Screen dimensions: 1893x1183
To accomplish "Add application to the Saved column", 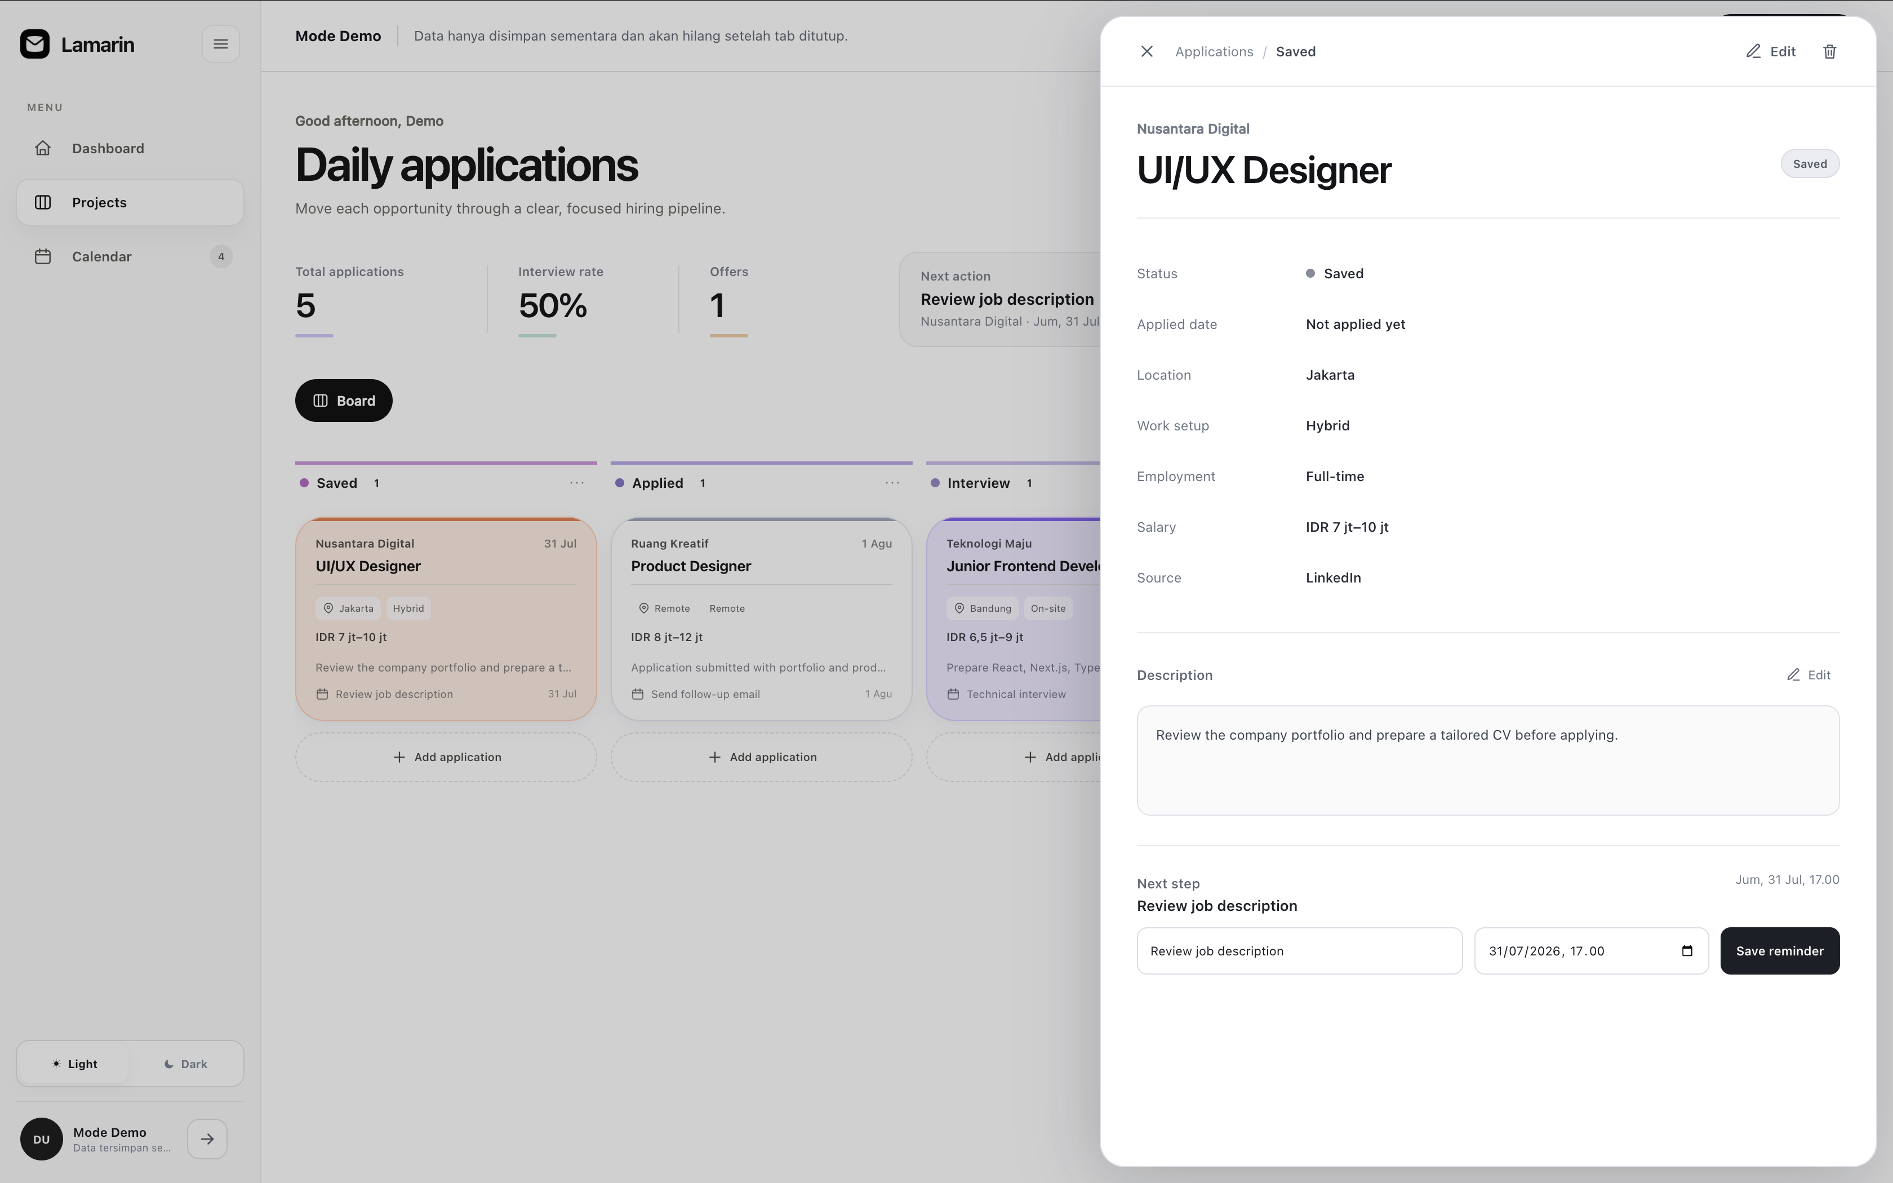I will click(x=446, y=757).
